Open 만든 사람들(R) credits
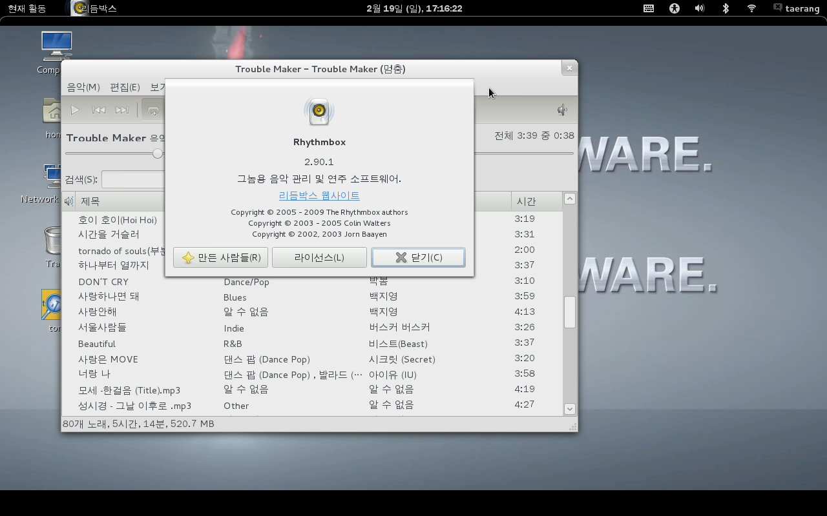This screenshot has height=516, width=827. click(220, 257)
